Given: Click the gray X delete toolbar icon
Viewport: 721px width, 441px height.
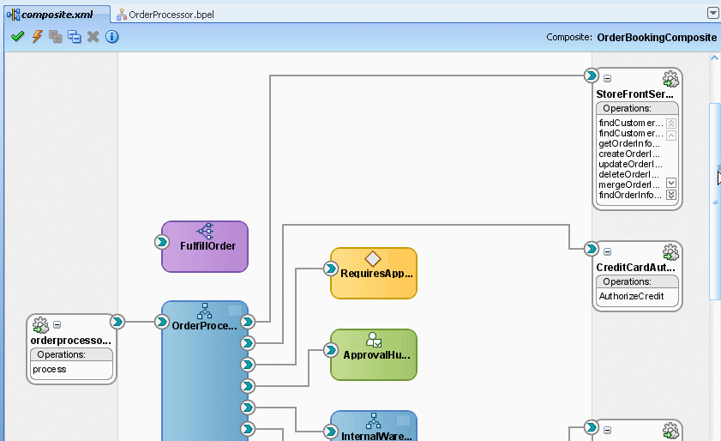Looking at the screenshot, I should click(x=93, y=36).
